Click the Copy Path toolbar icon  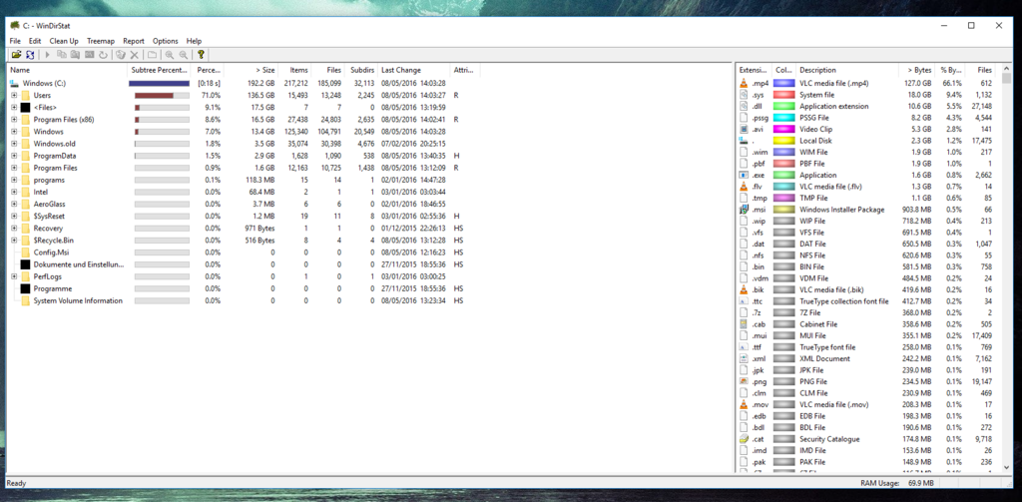pos(61,56)
